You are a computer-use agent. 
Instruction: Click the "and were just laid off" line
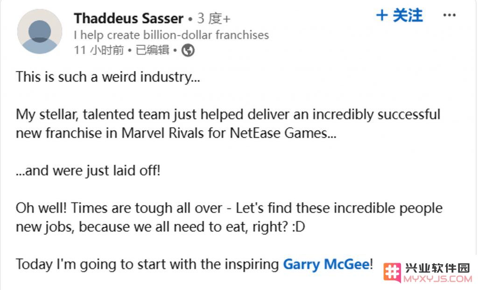coord(88,170)
